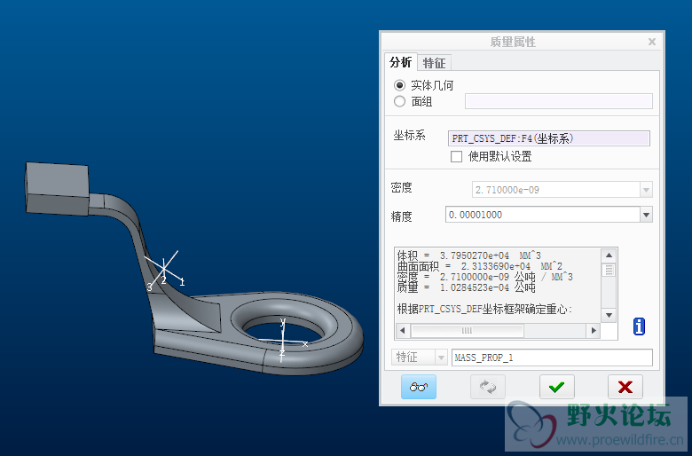
Task: Confirm with the green checkmark button
Action: pyautogui.click(x=556, y=387)
